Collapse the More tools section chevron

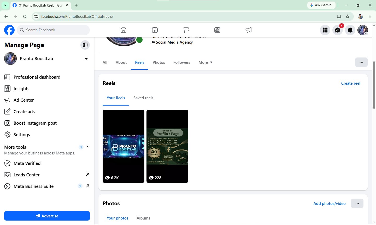(88, 147)
